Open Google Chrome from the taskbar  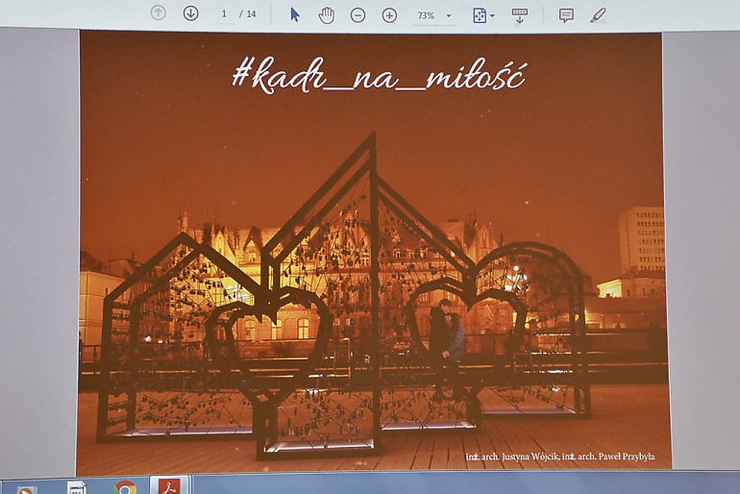[x=125, y=487]
